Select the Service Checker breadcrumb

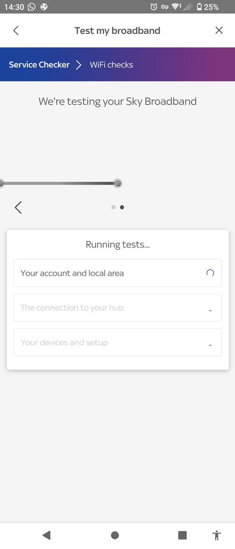click(x=39, y=65)
